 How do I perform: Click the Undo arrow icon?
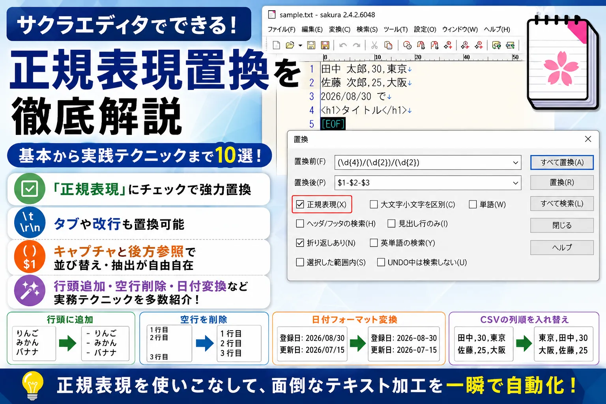pos(343,45)
